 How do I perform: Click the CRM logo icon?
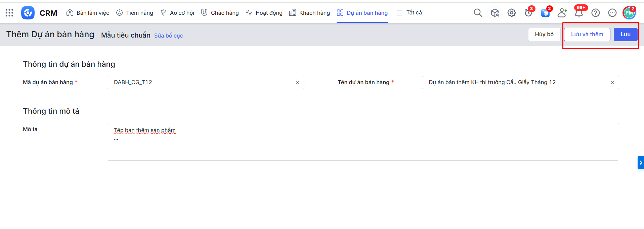28,13
